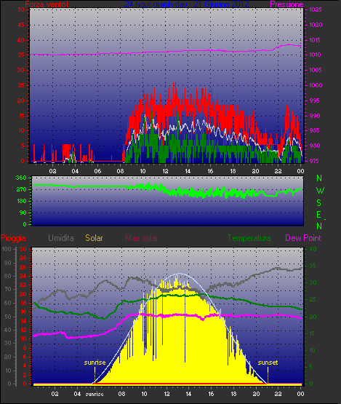This screenshot has width=341, height=404.
Task: Click the magenta 'Pressione' label
Action: click(286, 4)
